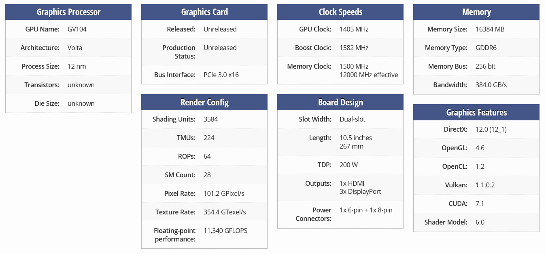Select the 3584 shading units value

tap(211, 119)
